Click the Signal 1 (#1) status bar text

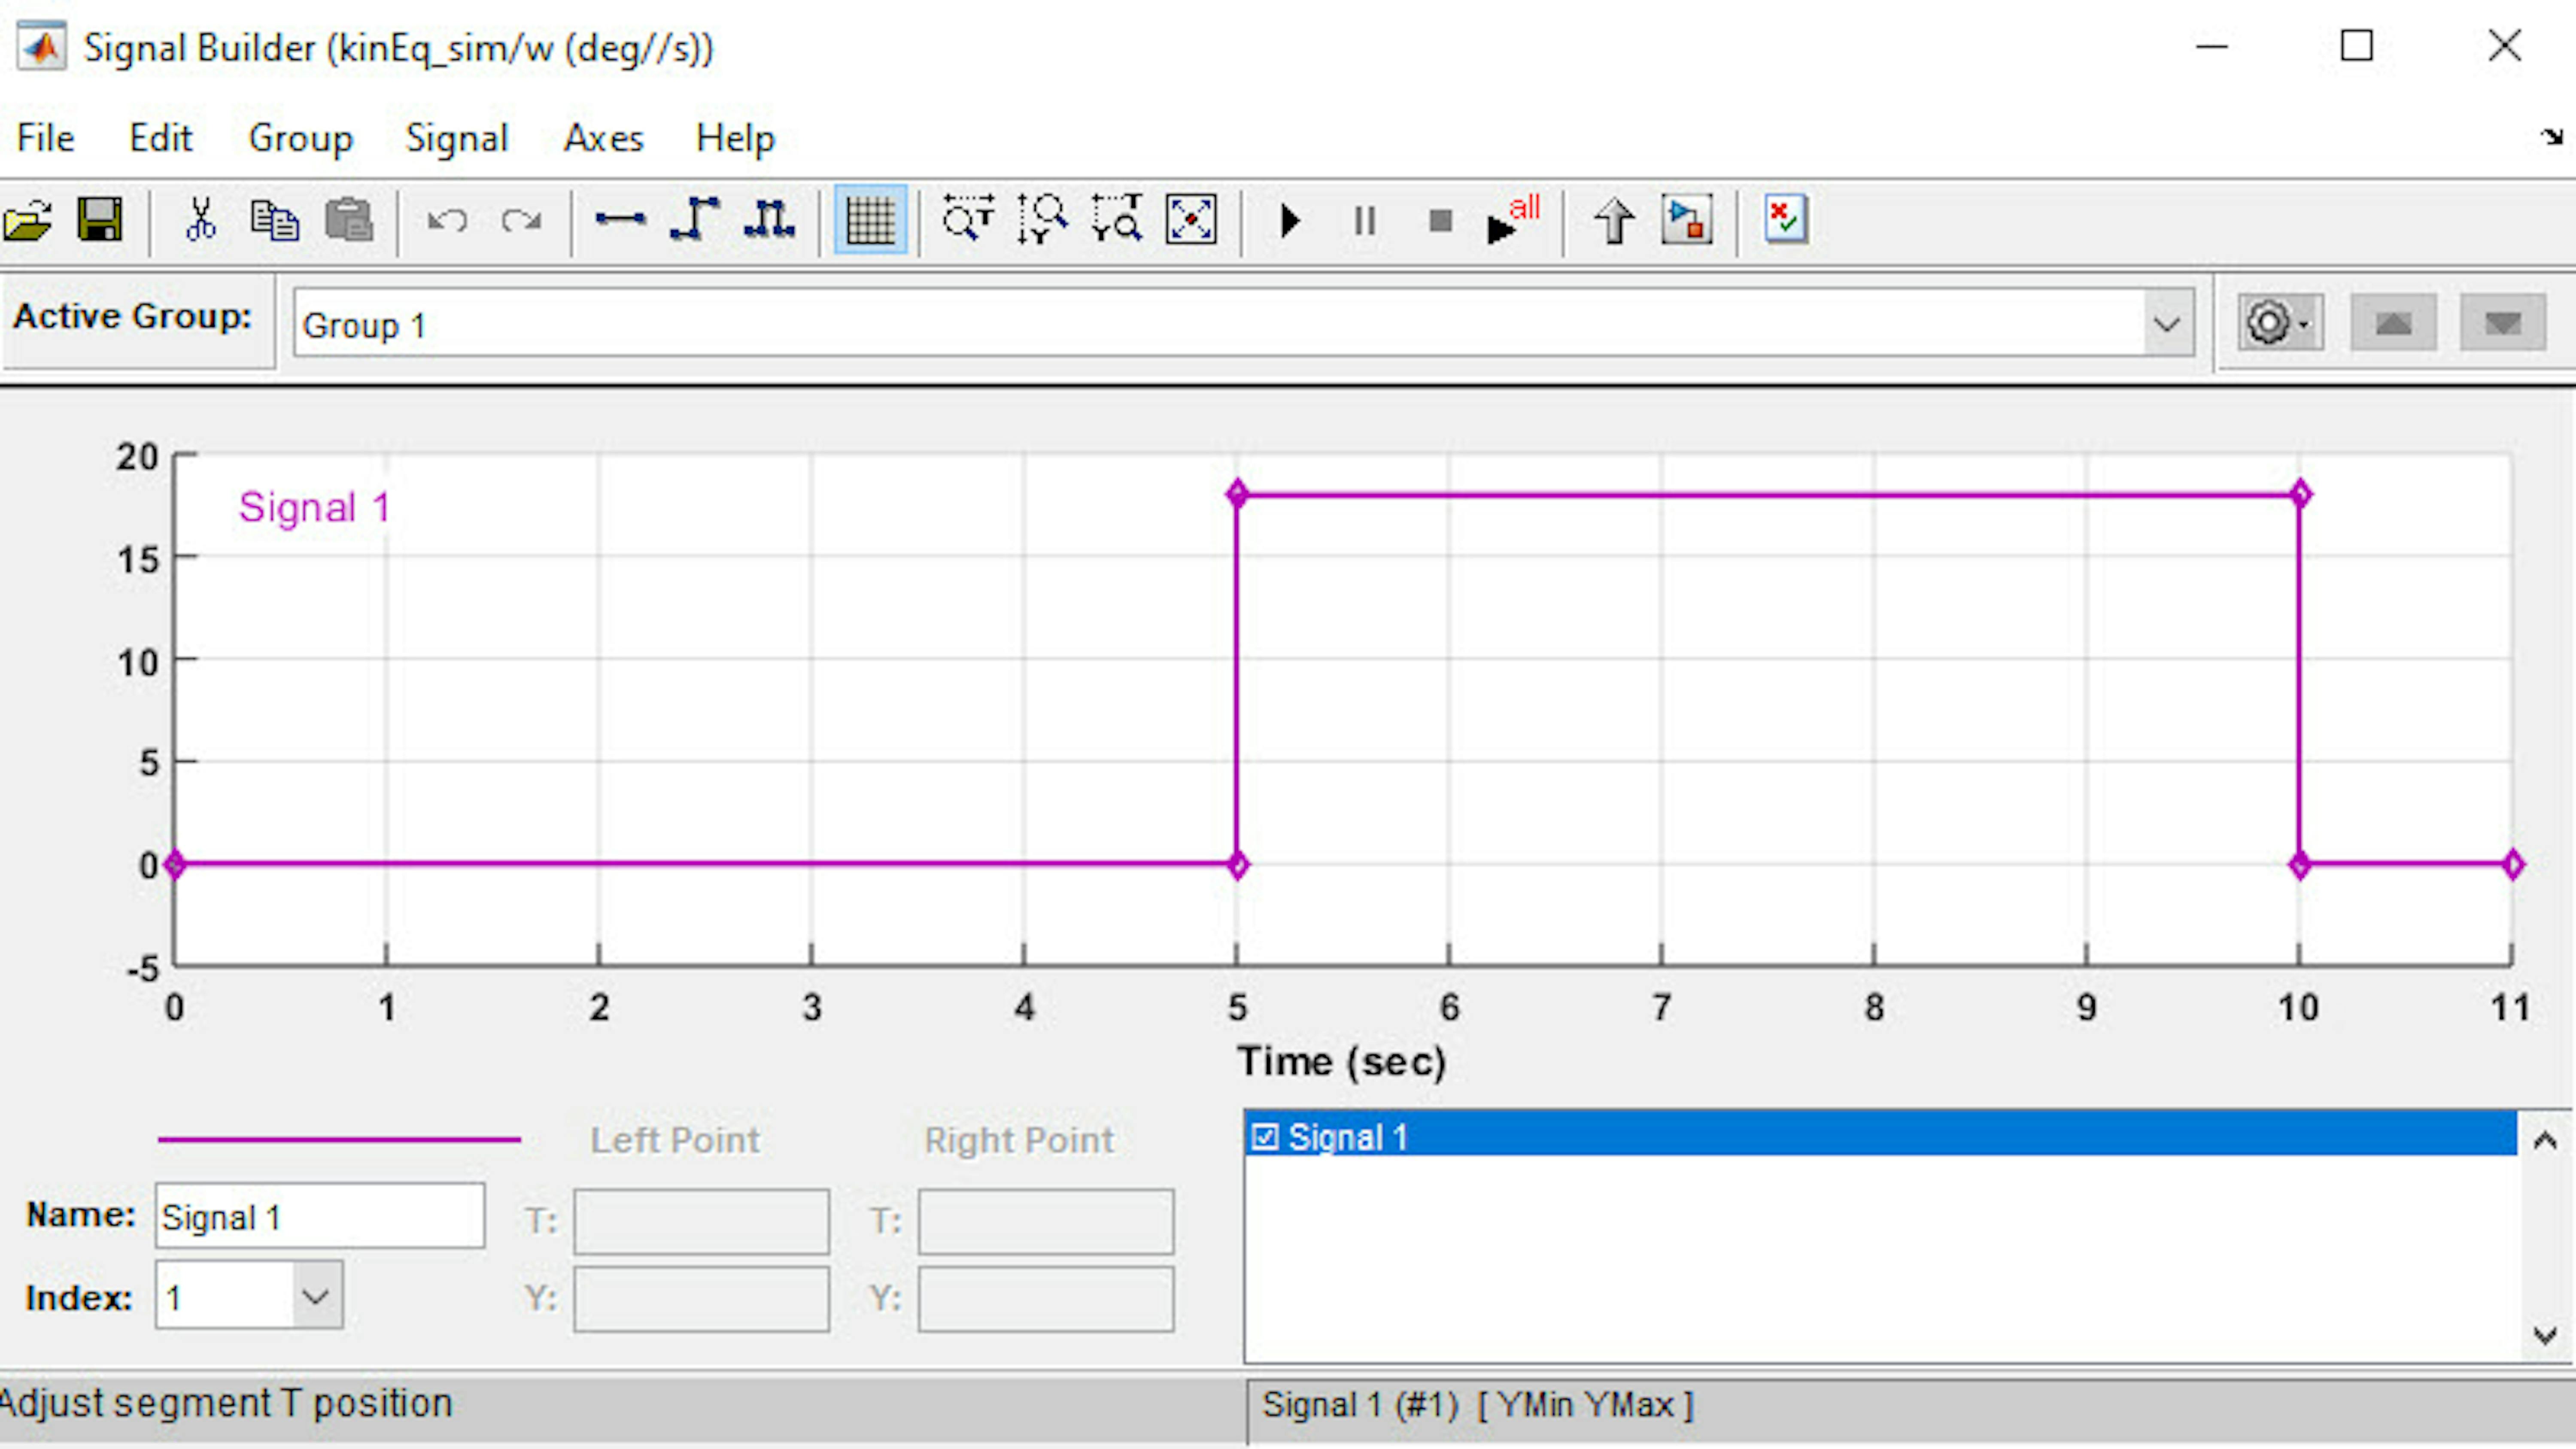1361,1405
